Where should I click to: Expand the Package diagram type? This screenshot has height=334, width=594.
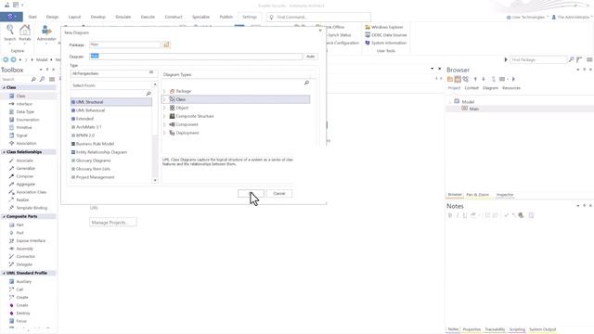164,91
